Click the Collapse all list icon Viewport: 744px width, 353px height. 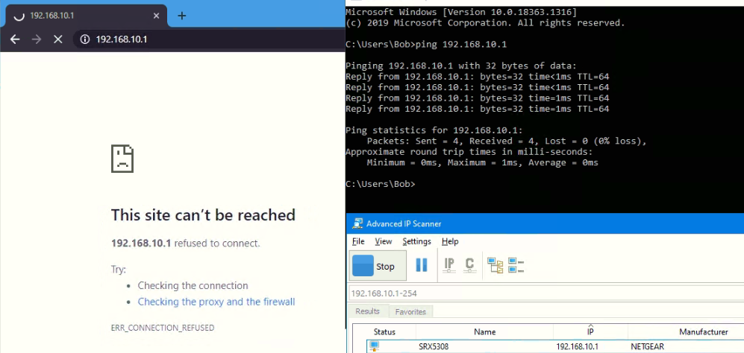click(x=516, y=265)
